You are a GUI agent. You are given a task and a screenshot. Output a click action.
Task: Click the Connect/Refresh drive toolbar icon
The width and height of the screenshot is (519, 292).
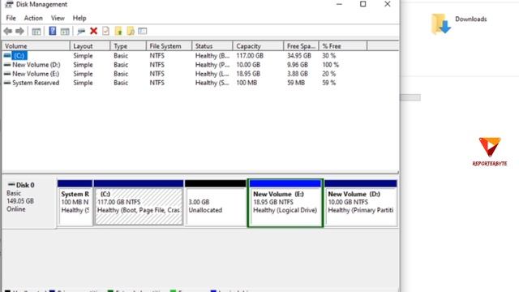coord(81,32)
